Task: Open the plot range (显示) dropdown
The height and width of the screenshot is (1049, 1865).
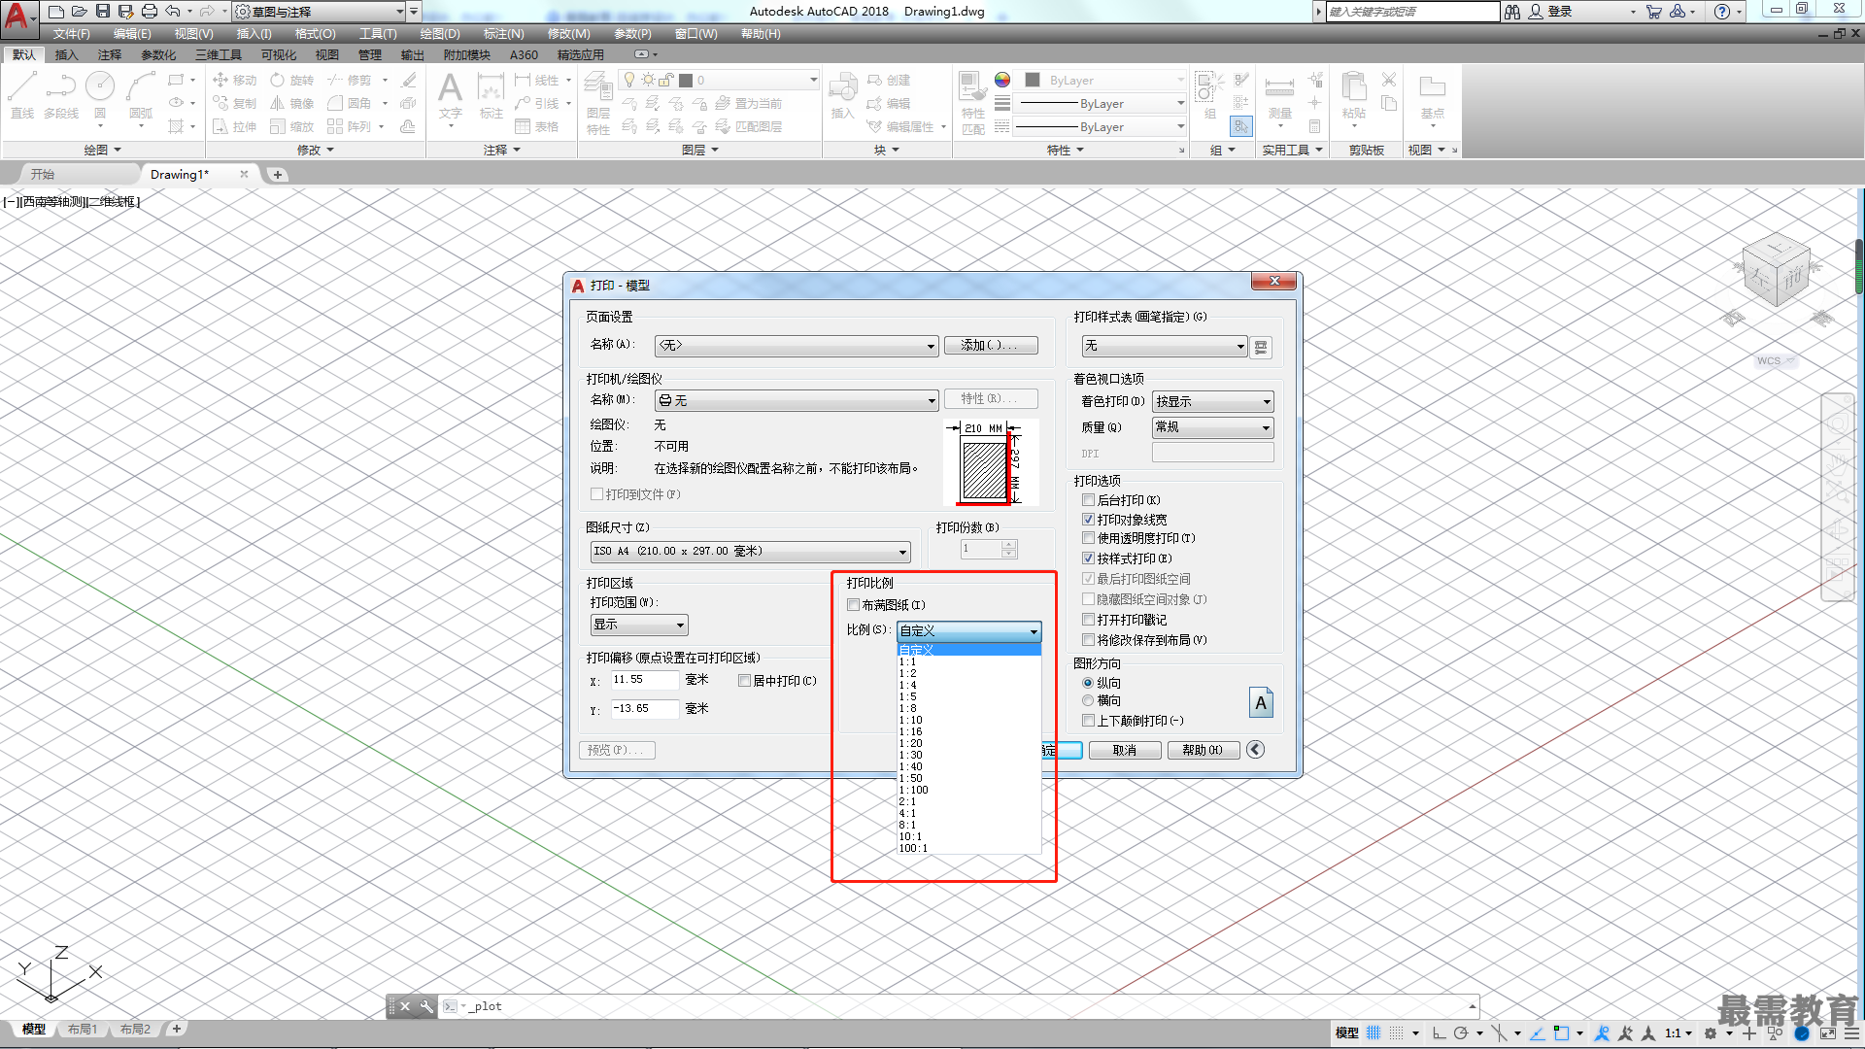Action: click(x=639, y=625)
